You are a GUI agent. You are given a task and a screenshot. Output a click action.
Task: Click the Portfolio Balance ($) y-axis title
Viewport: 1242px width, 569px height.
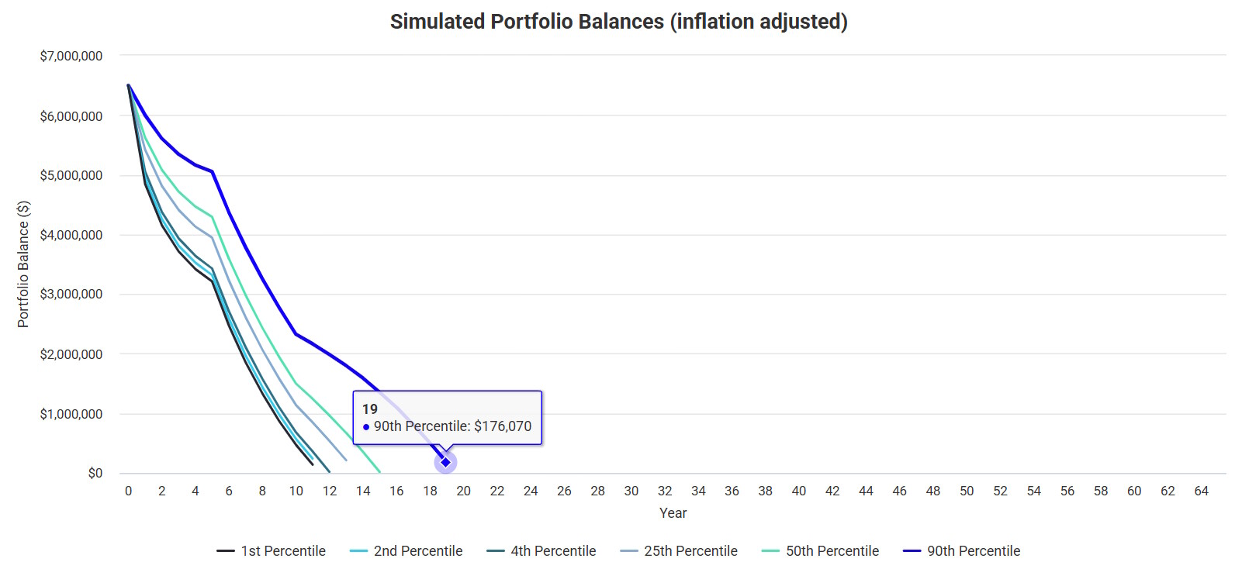click(x=23, y=264)
